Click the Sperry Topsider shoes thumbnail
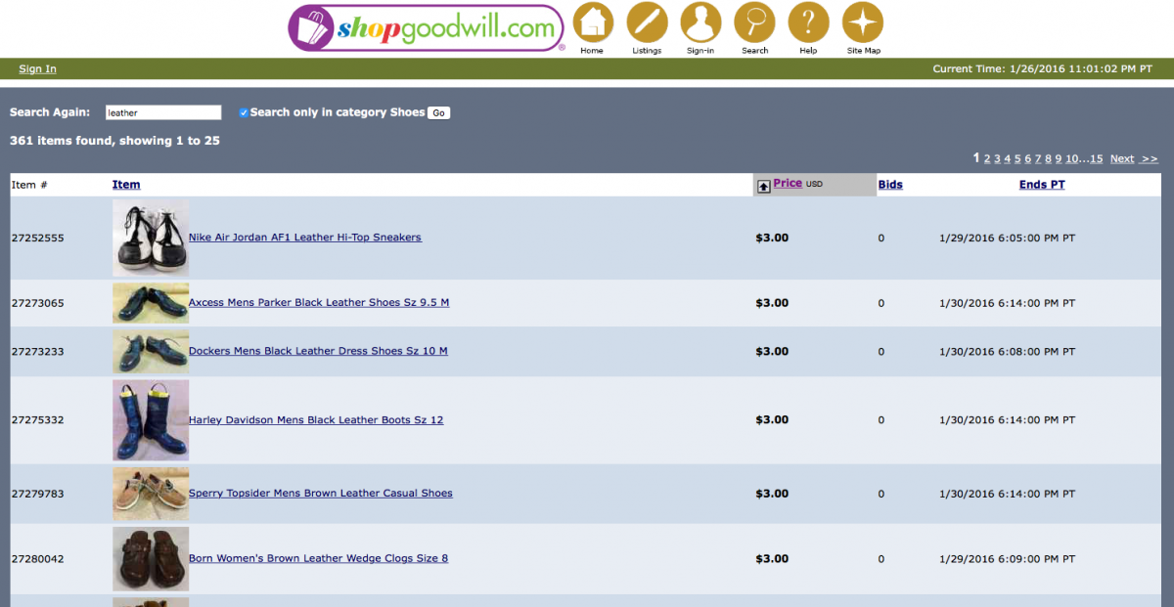This screenshot has width=1174, height=607. click(151, 494)
